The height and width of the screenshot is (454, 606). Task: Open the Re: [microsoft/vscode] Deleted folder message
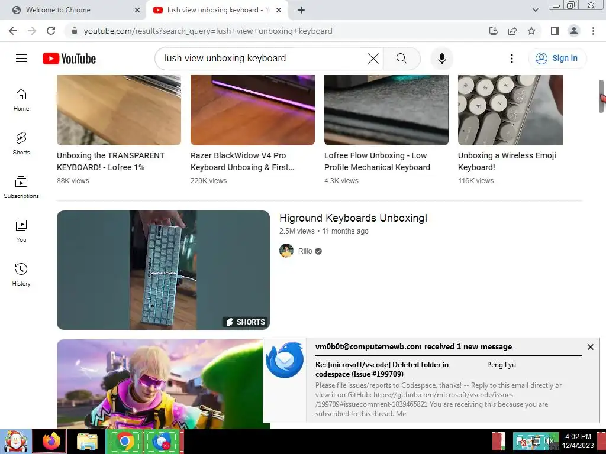coord(382,369)
